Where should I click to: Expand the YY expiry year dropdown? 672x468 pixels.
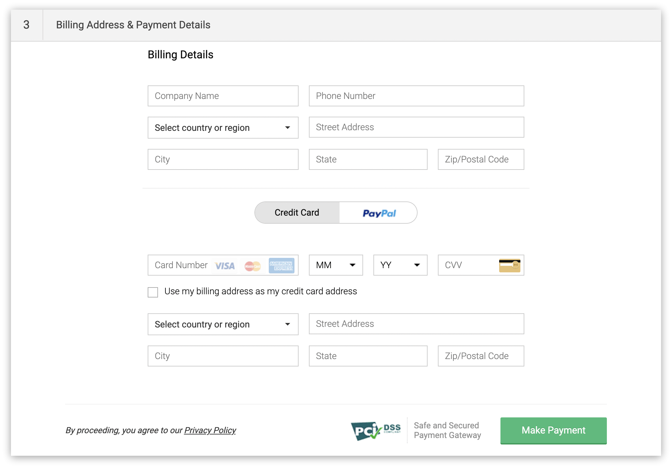(x=400, y=265)
